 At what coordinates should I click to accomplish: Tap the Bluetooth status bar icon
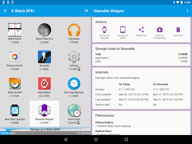[174, 2]
